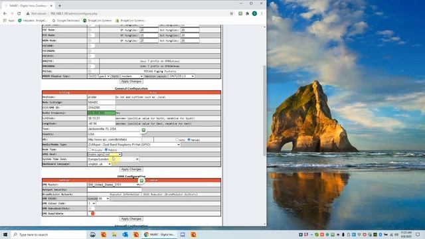This screenshot has width=425, height=239.
Task: Apply Changes under General Configuration
Action: [131, 169]
